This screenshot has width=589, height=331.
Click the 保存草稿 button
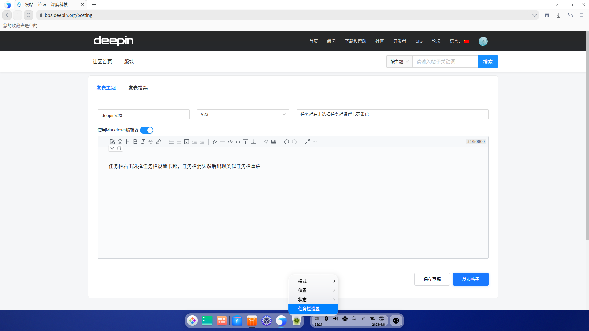pyautogui.click(x=432, y=279)
